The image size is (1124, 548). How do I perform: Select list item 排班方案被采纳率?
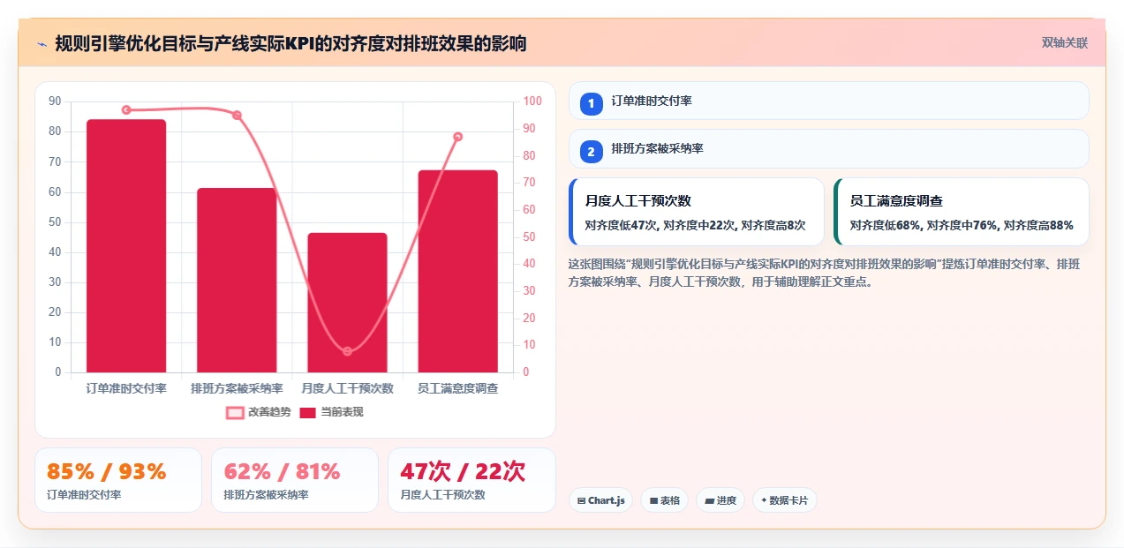pos(829,148)
